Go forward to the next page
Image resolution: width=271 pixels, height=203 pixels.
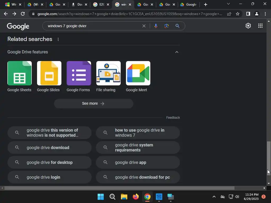[14, 14]
